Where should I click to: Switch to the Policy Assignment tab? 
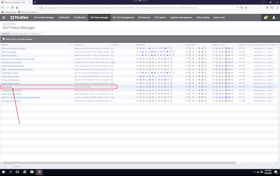pos(20,33)
